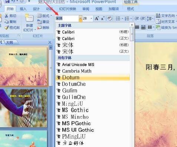
Task: Pick the MingLiU font entry
Action: (x=92, y=104)
